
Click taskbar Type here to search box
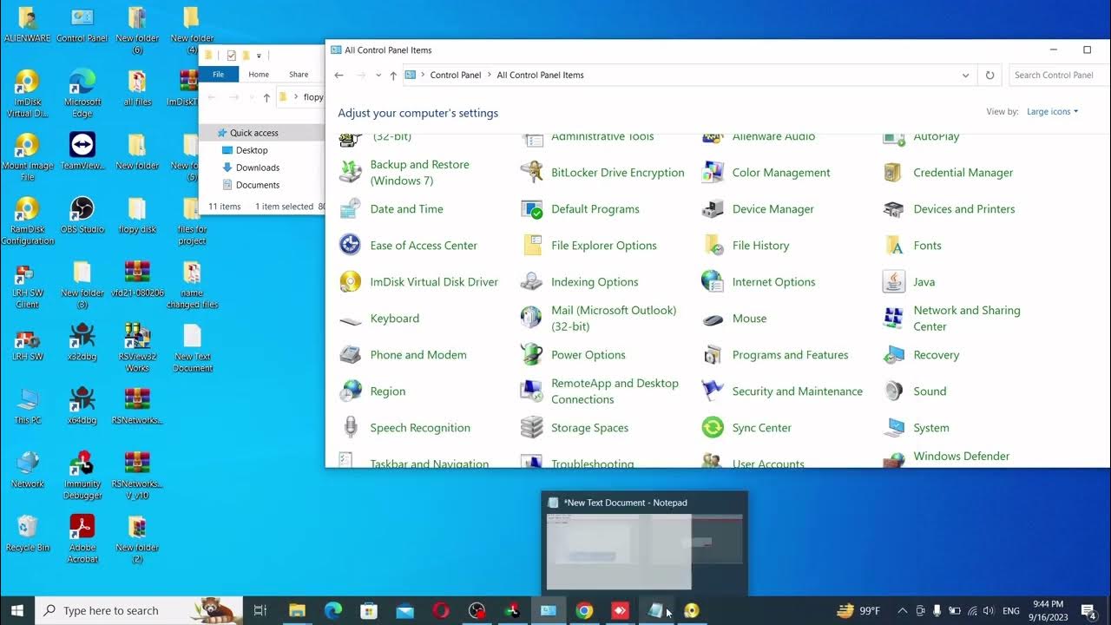point(140,610)
